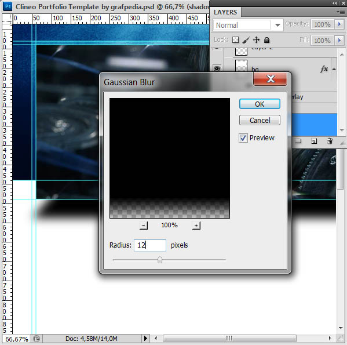Click the fx icon on bg layer
Image resolution: width=347 pixels, height=345 pixels.
pyautogui.click(x=324, y=69)
